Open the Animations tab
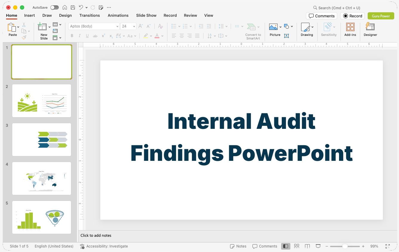This screenshot has height=252, width=399. pos(118,15)
